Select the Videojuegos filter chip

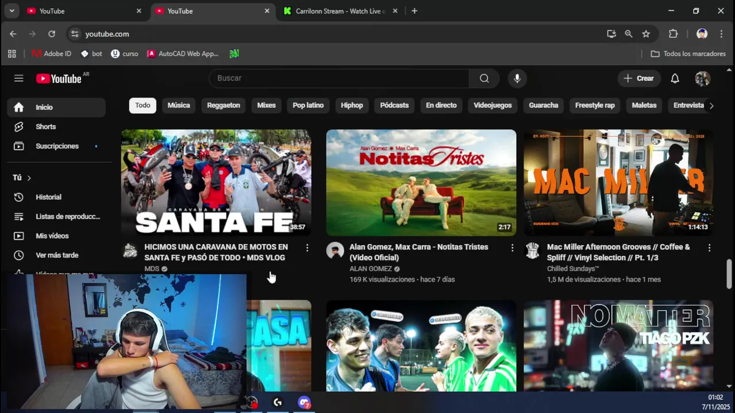pos(493,106)
